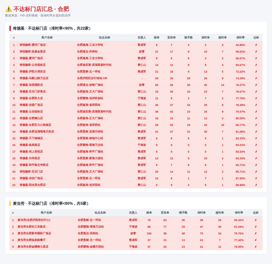Select the 麦当劳合肥新华国际广场店 merchant cell
The width and height of the screenshot is (272, 264).
[x=34, y=234]
